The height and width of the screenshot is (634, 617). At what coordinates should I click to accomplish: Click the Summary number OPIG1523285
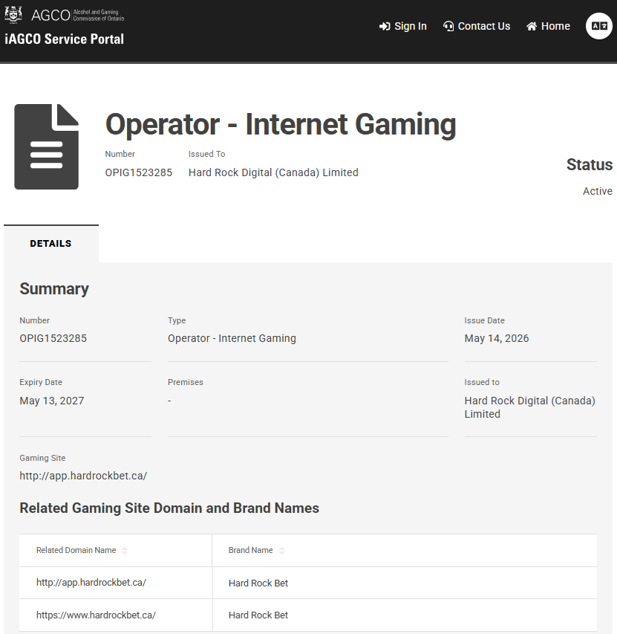pos(53,338)
